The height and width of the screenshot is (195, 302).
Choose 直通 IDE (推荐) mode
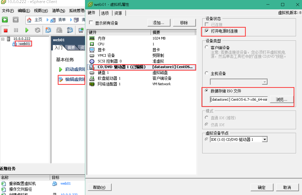(207, 117)
